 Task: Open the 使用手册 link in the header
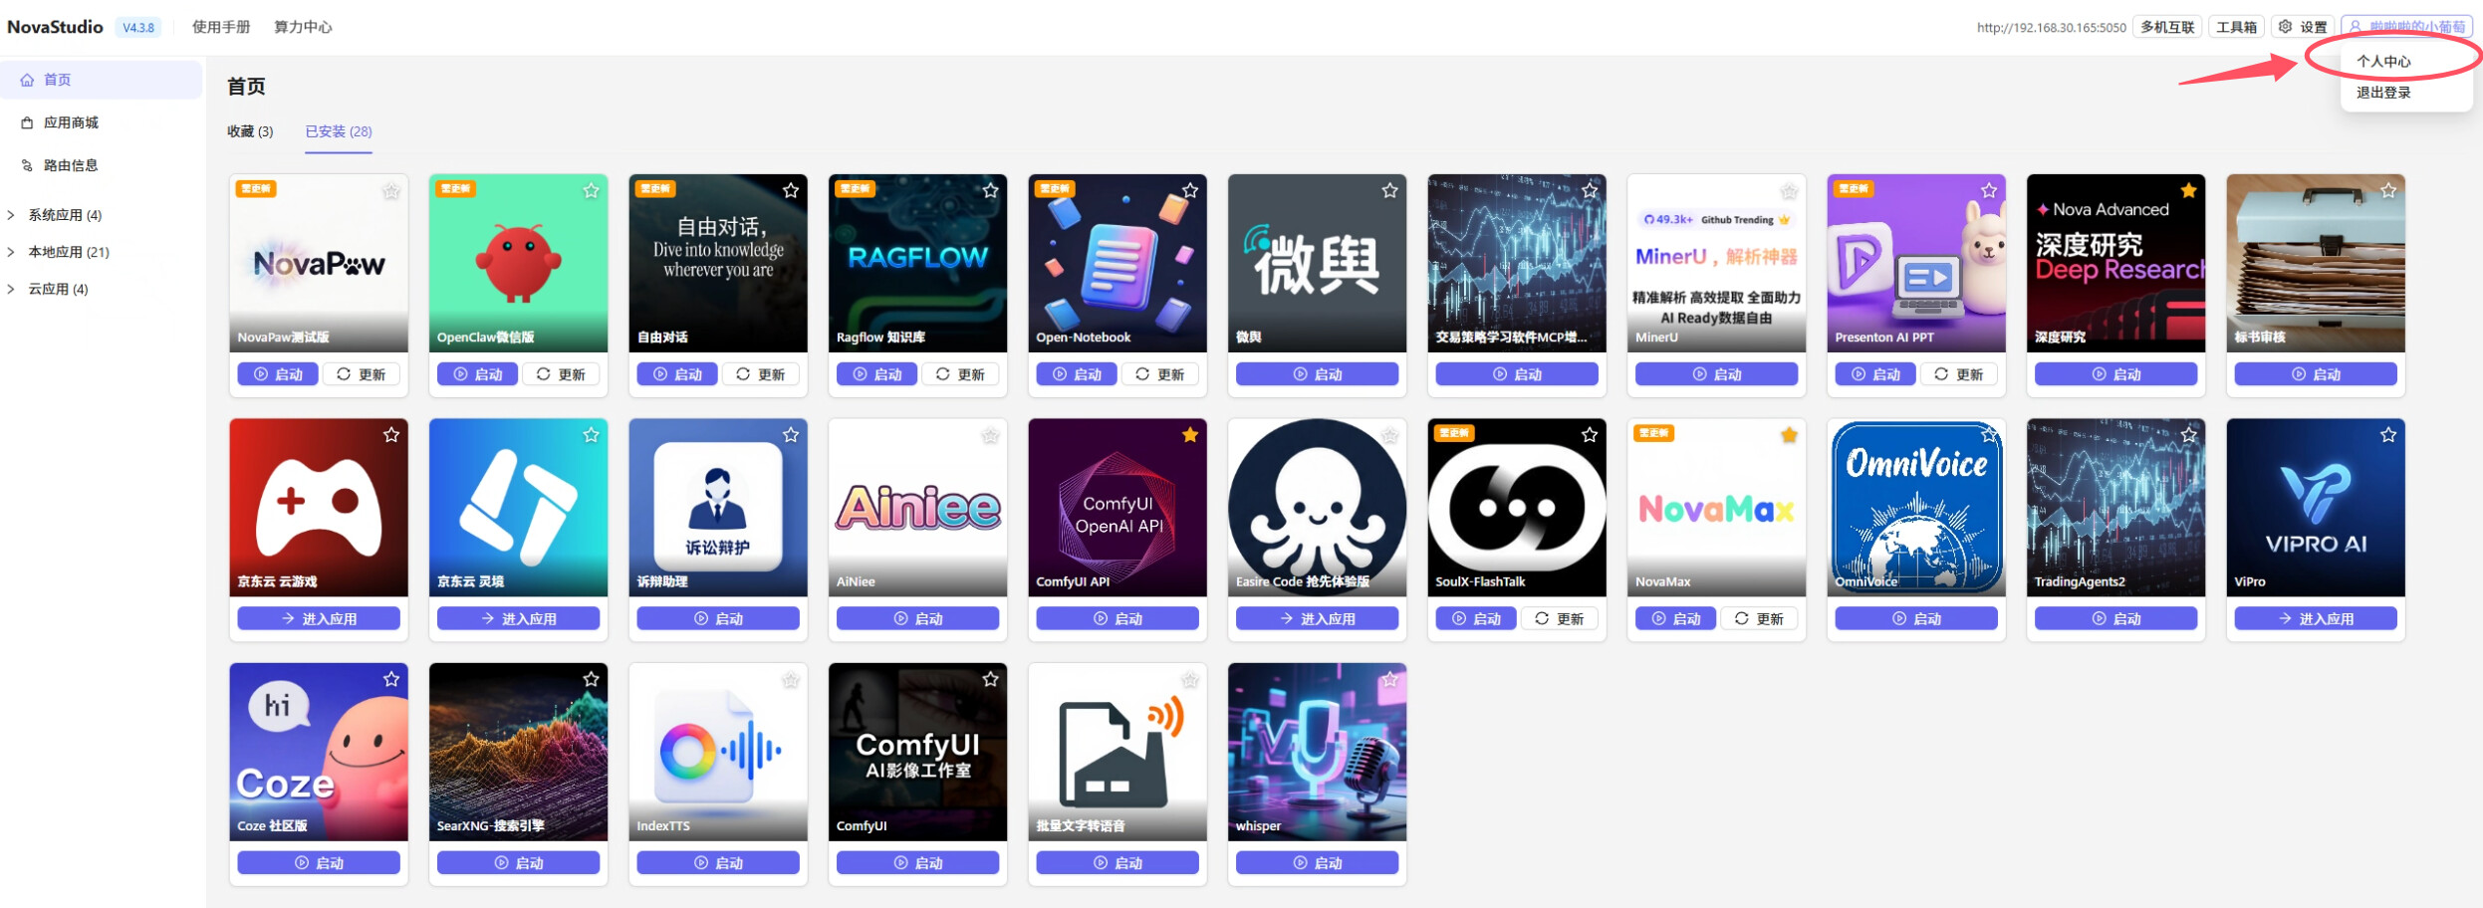pos(221,27)
